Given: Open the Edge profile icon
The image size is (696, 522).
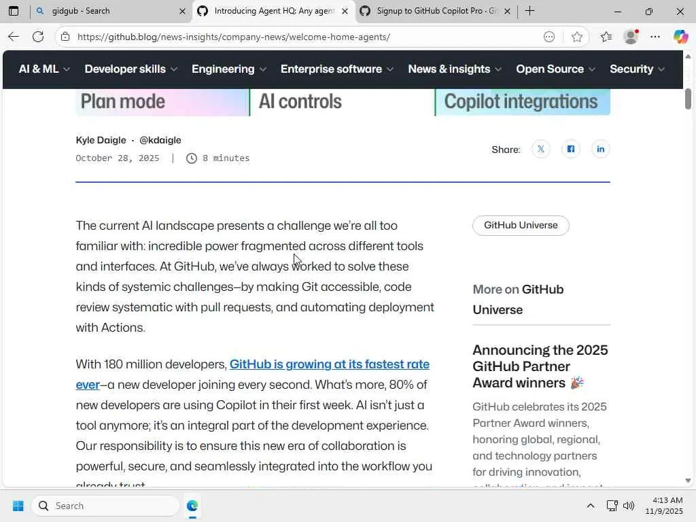Looking at the screenshot, I should point(631,37).
